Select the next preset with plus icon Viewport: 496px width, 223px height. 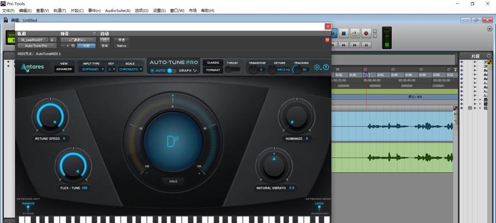68,46
